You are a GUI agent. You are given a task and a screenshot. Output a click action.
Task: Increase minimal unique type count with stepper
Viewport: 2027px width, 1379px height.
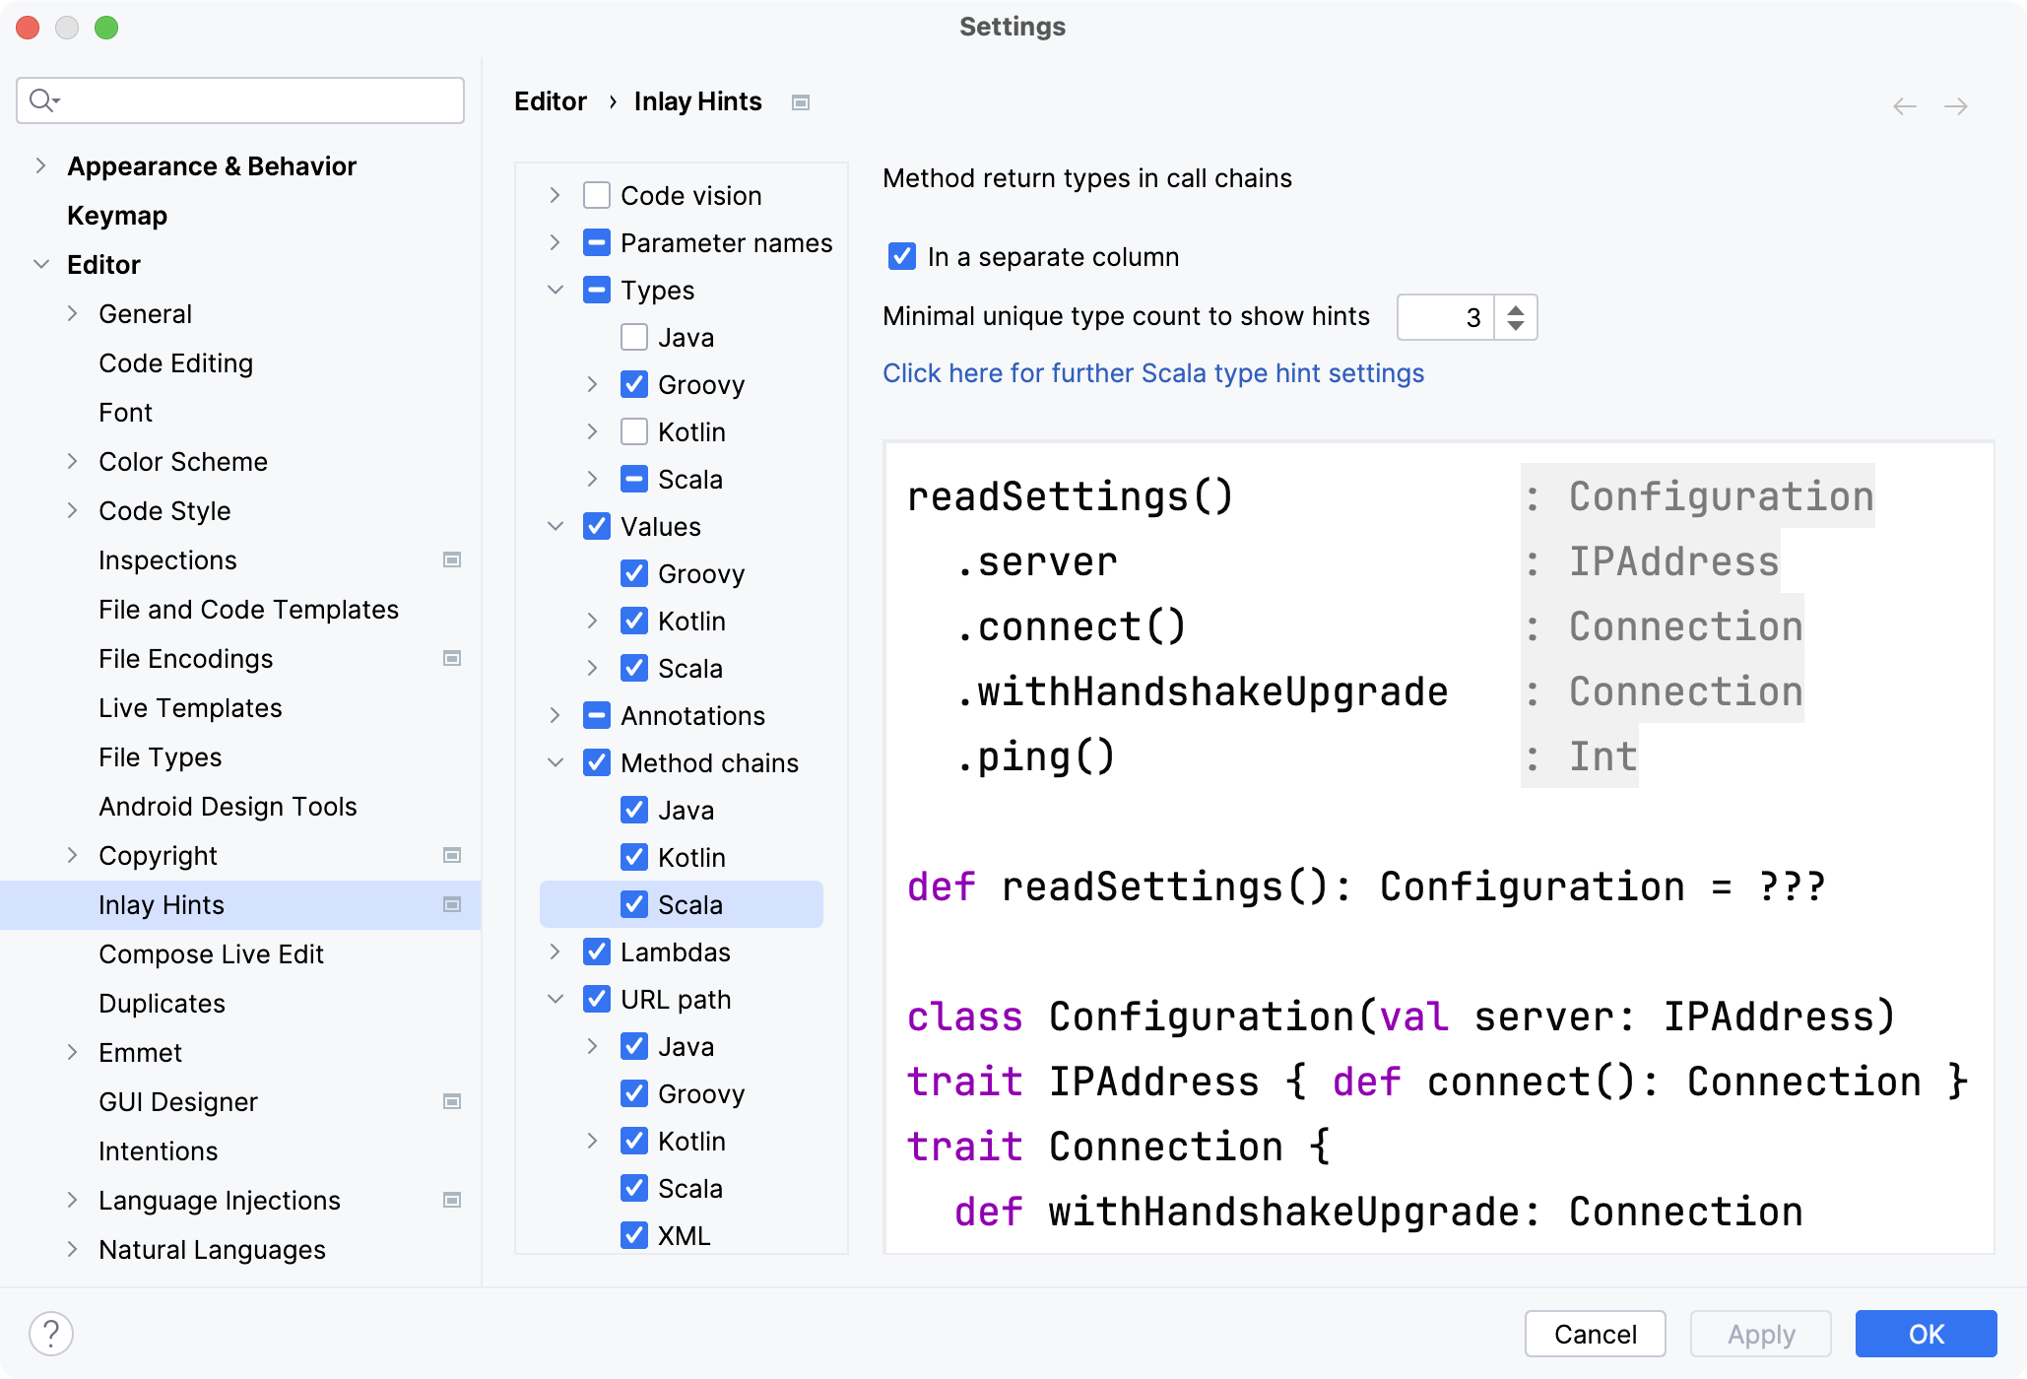tap(1515, 309)
